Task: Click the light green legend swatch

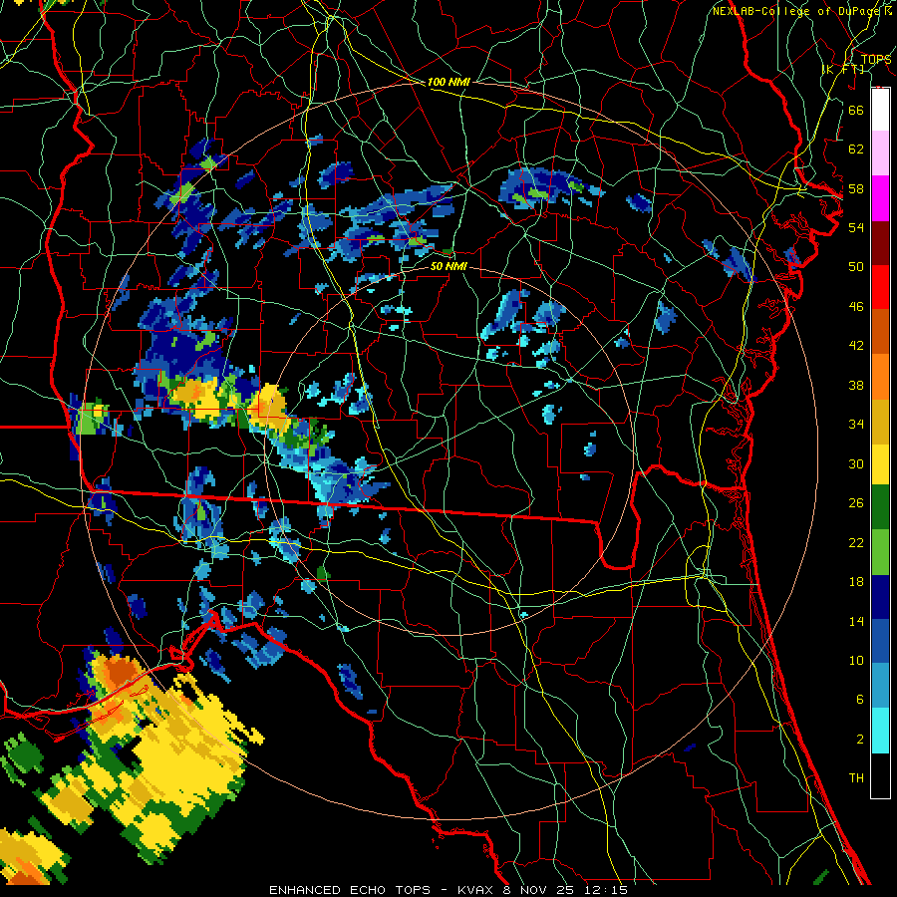Action: [880, 552]
